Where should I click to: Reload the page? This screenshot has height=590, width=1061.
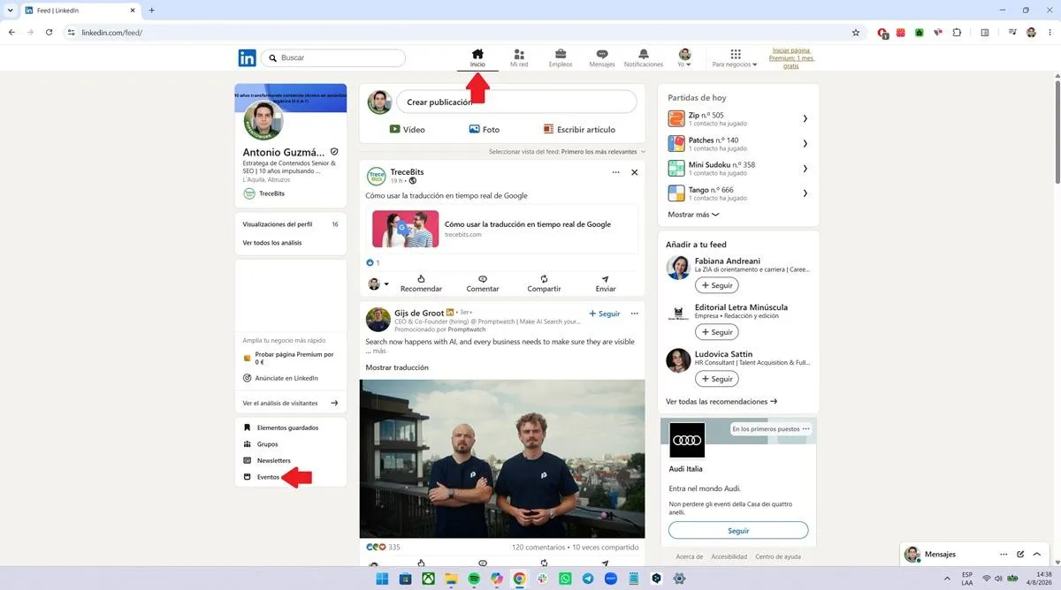tap(49, 33)
